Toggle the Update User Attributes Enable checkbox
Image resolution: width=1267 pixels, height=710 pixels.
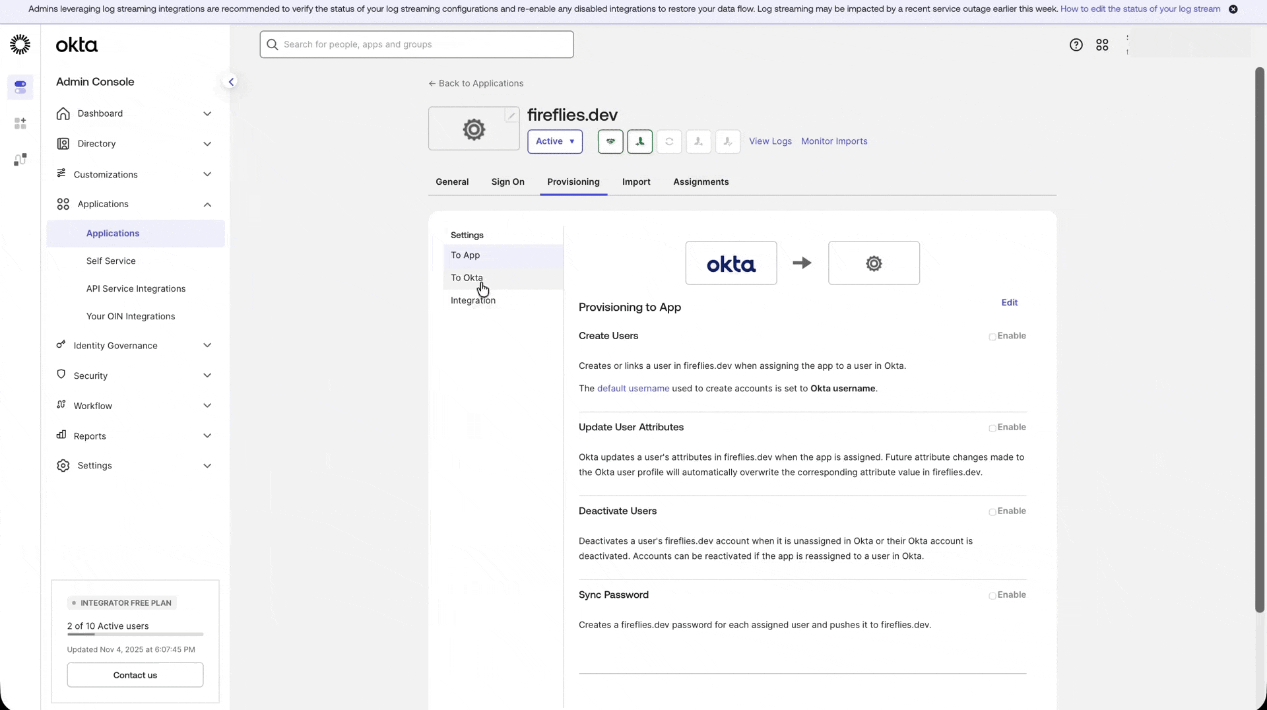(992, 428)
